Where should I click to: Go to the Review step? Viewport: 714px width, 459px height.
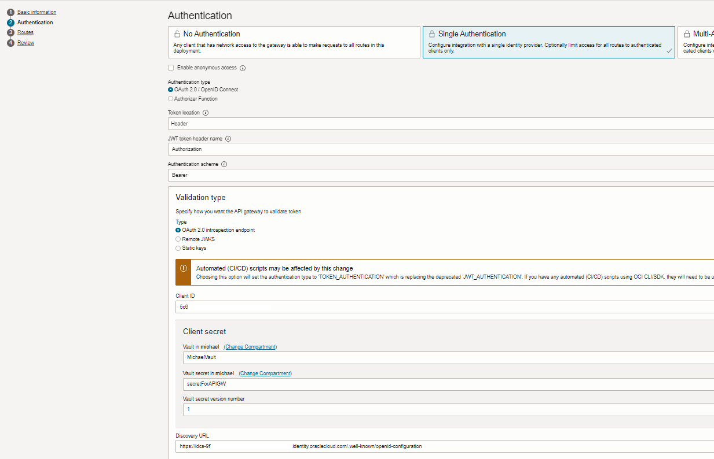coord(24,42)
